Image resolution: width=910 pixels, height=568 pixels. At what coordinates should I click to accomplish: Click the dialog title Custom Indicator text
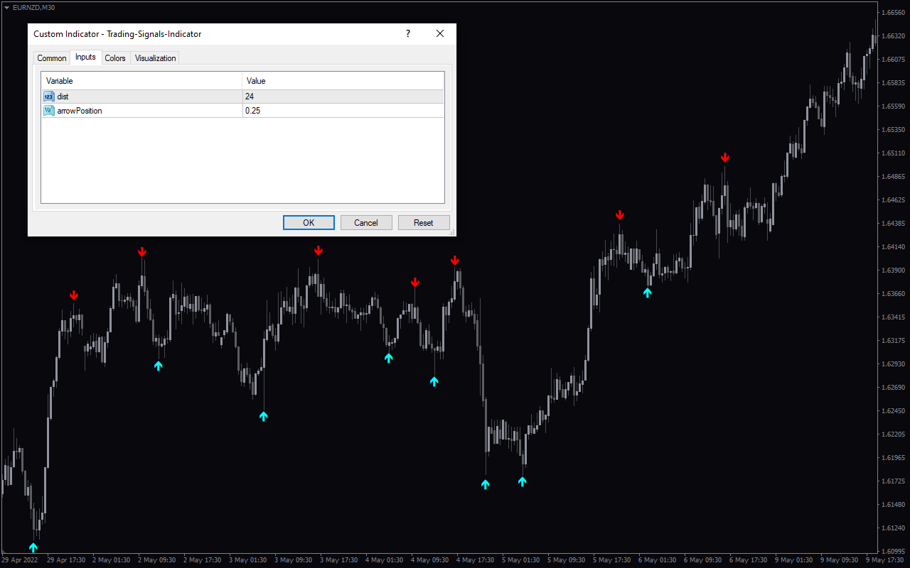click(x=117, y=33)
